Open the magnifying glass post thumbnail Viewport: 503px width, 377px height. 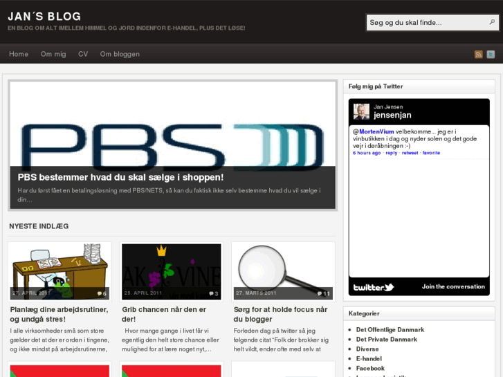pos(283,272)
